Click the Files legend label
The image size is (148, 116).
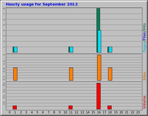(144, 36)
